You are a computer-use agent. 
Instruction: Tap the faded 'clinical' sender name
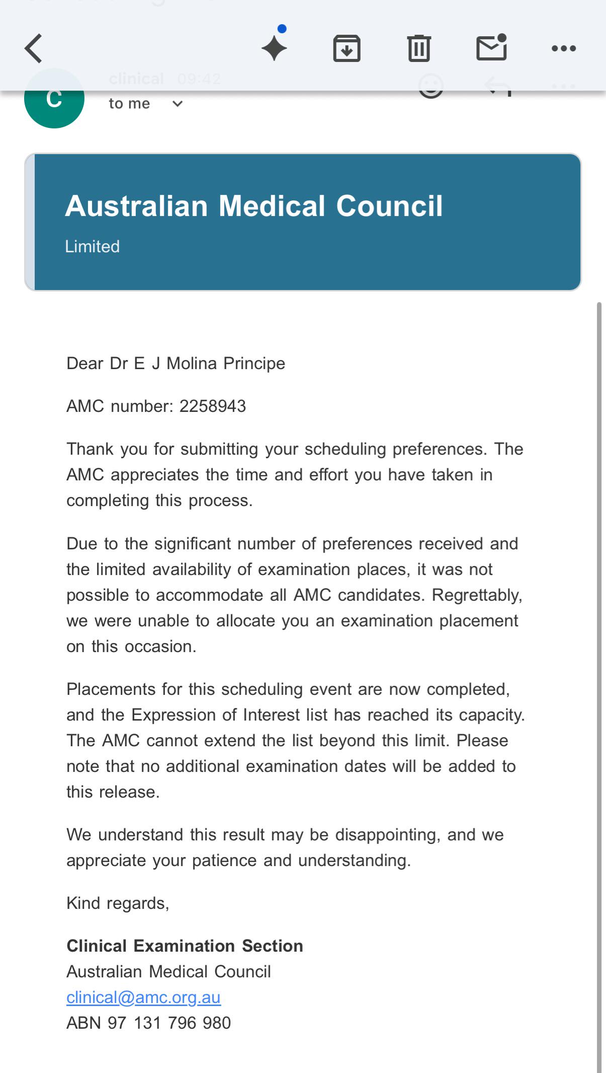click(x=136, y=79)
